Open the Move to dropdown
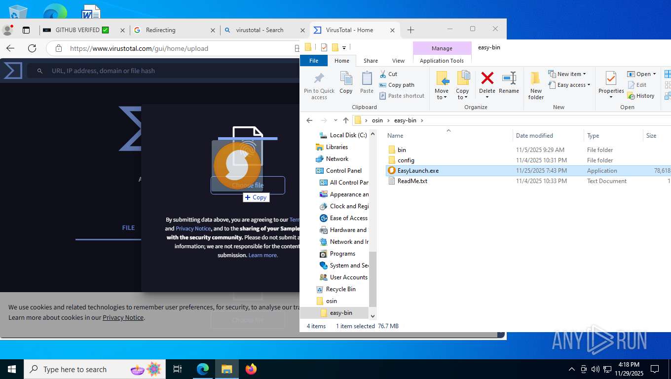This screenshot has width=671, height=379. coord(442,85)
